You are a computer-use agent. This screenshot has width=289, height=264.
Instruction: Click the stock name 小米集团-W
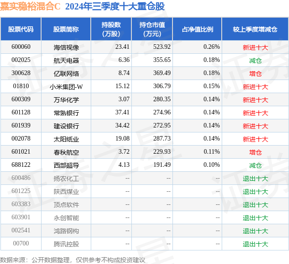click(66, 87)
